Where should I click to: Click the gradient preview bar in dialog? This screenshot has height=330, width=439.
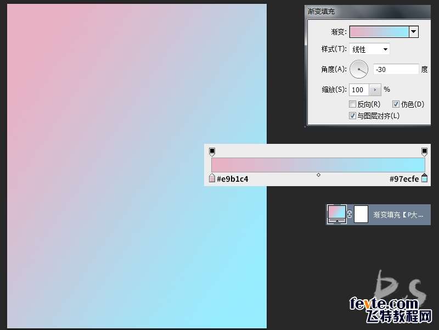pyautogui.click(x=379, y=32)
